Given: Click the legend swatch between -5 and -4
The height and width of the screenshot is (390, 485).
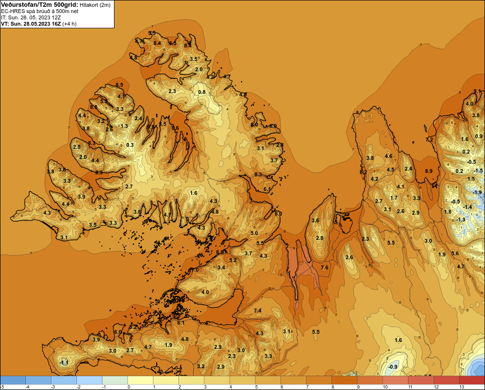Looking at the screenshot, I should point(13,380).
